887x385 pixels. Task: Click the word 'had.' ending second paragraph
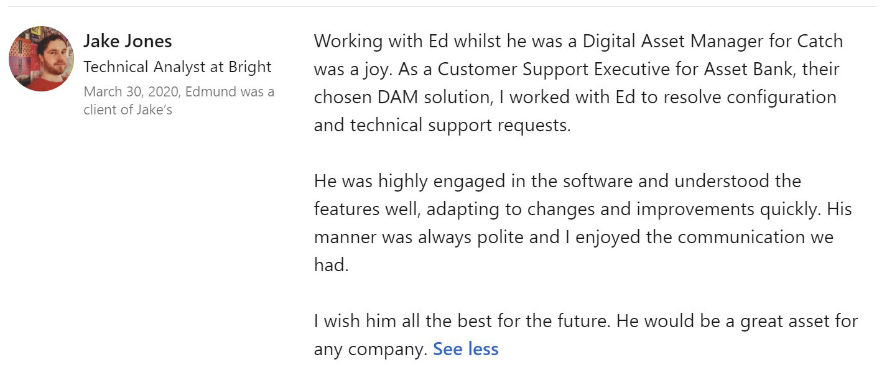[332, 265]
